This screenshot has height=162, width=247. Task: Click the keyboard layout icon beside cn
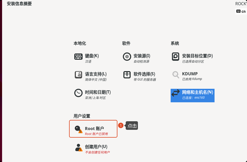238,11
